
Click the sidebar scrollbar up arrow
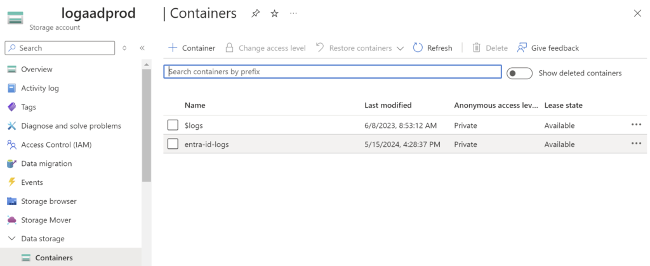(x=147, y=65)
